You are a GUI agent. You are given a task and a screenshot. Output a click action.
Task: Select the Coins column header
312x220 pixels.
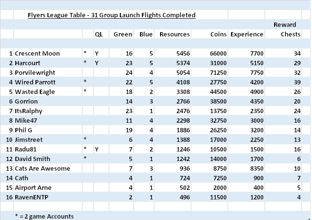click(x=218, y=35)
